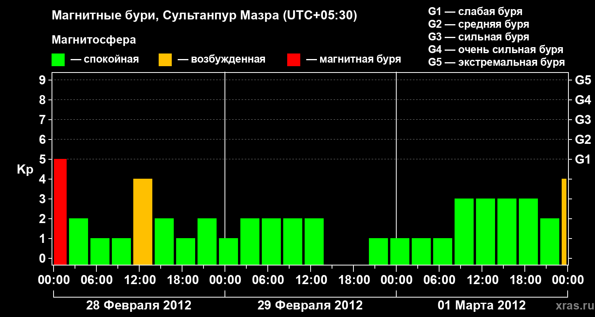Select the Kp 2 bar following the wide yellow bar
The height and width of the screenshot is (317, 595).
click(164, 242)
